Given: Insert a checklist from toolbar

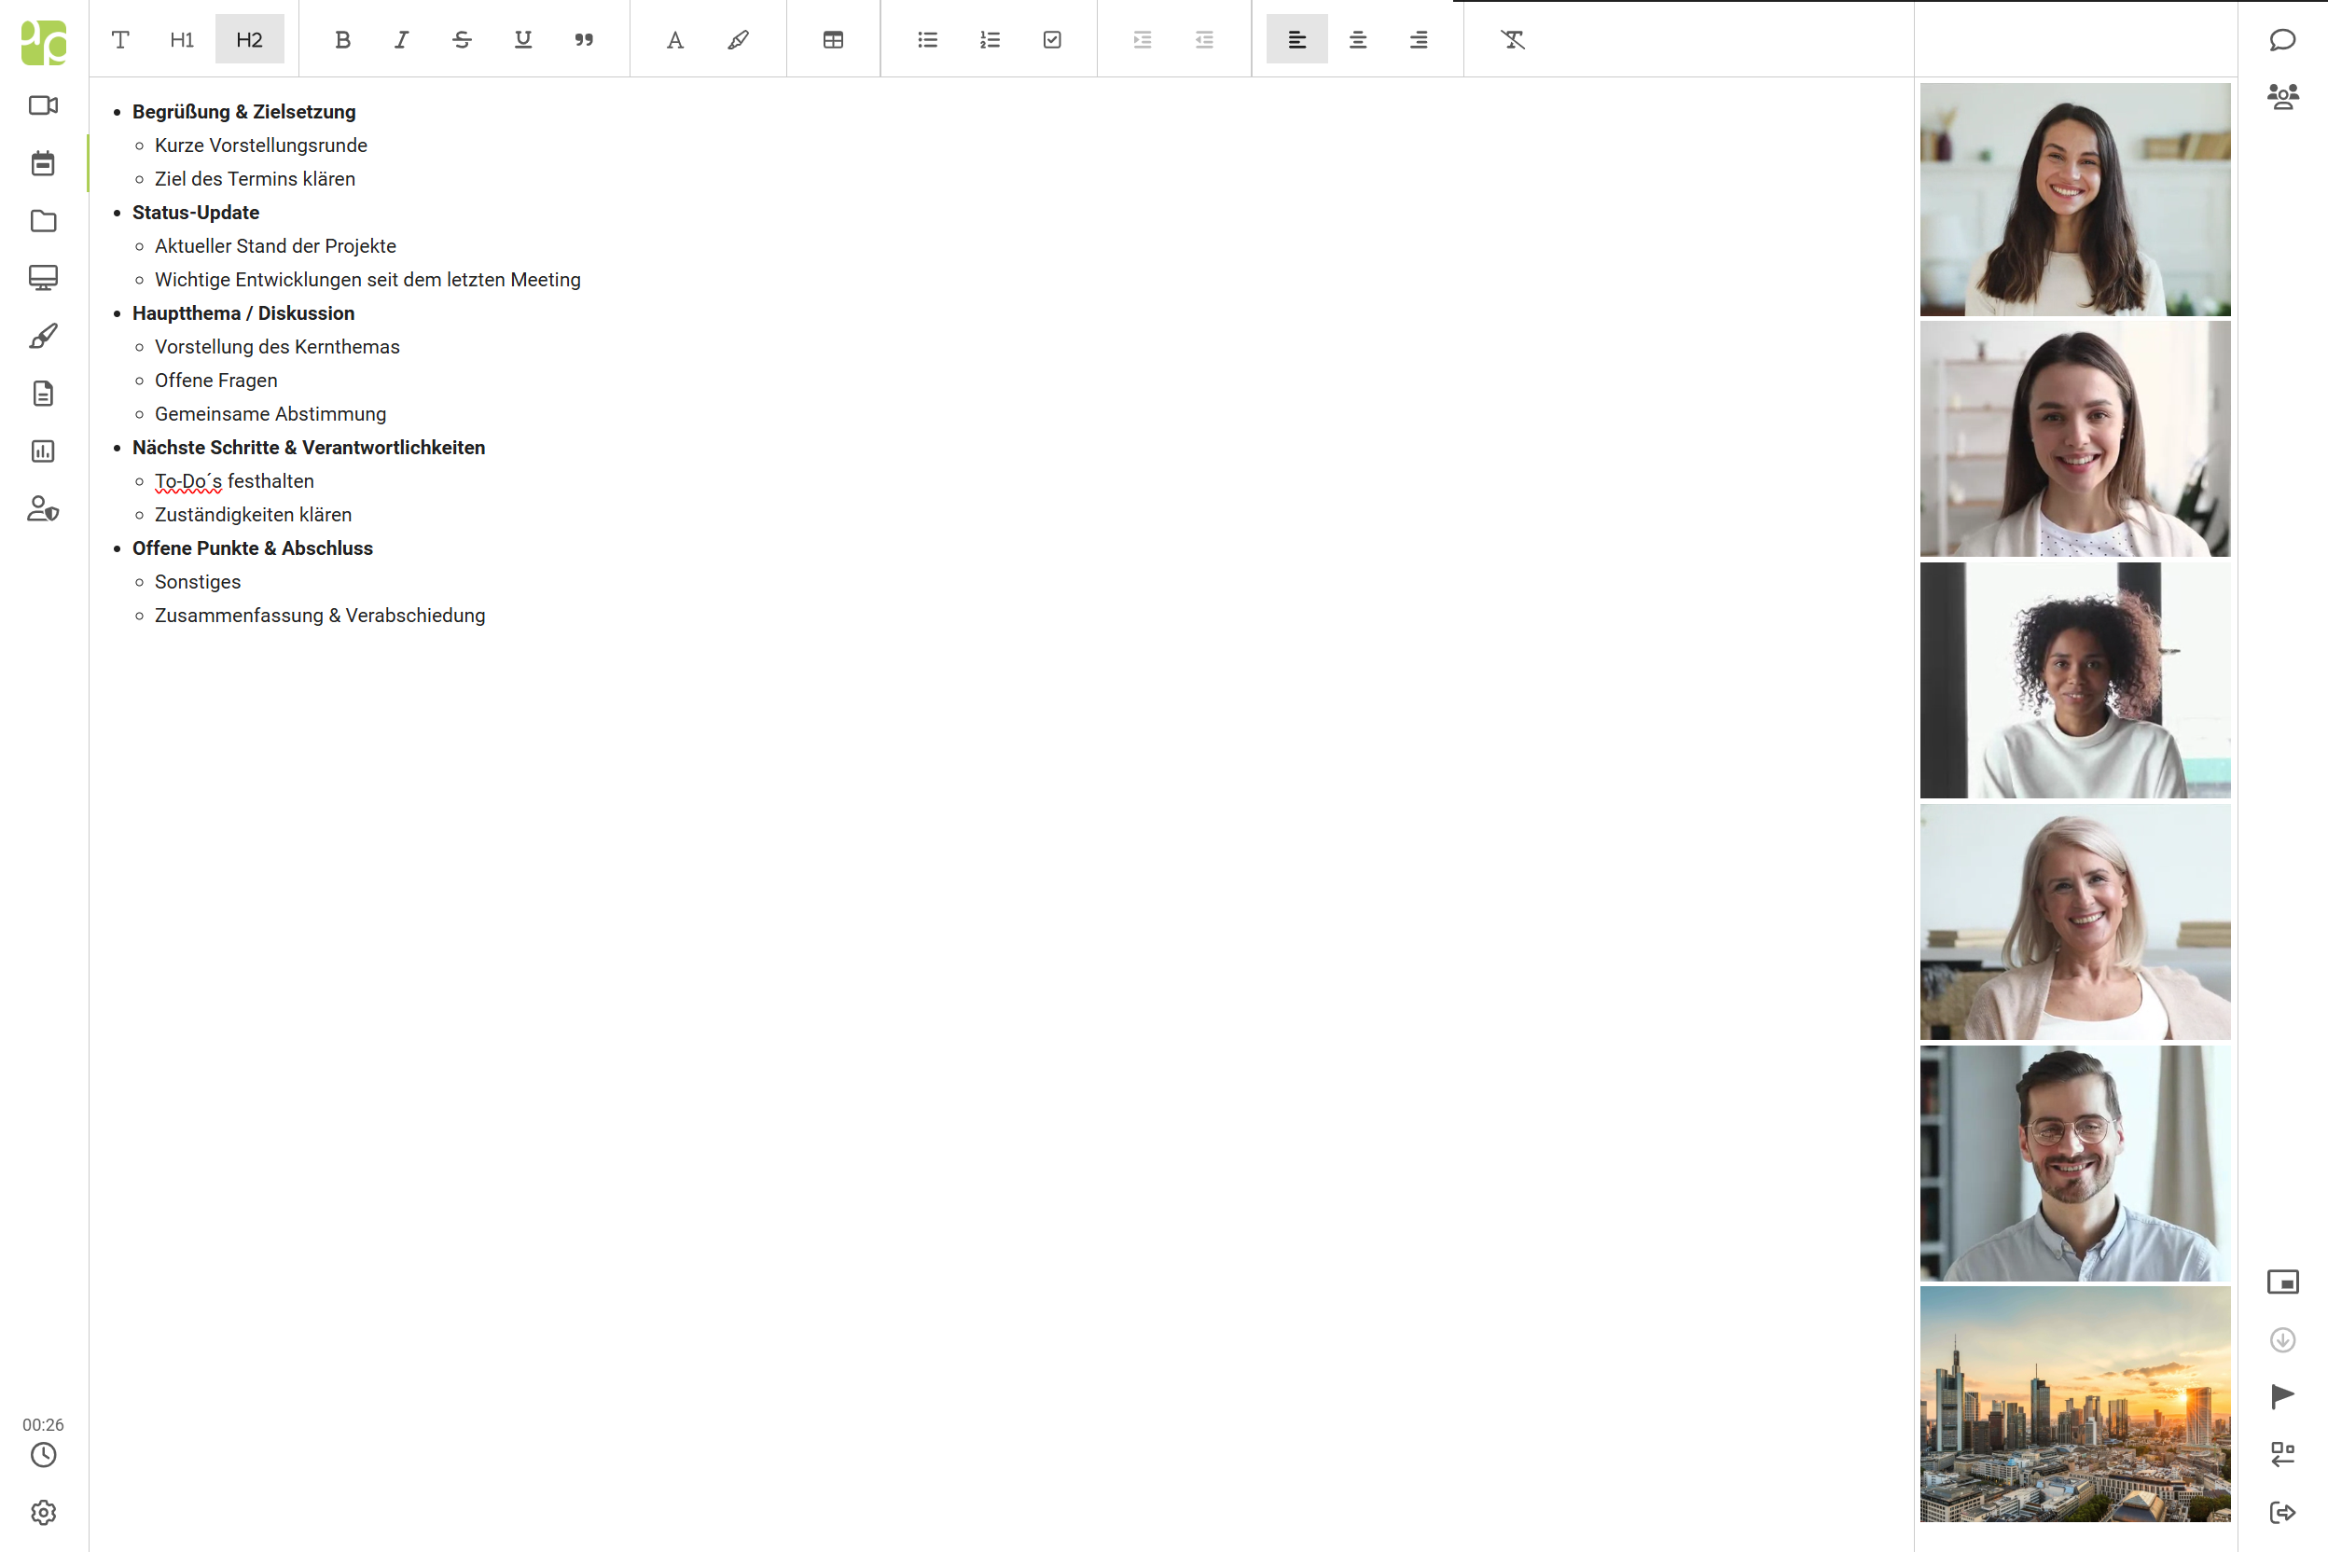Looking at the screenshot, I should (x=1052, y=39).
